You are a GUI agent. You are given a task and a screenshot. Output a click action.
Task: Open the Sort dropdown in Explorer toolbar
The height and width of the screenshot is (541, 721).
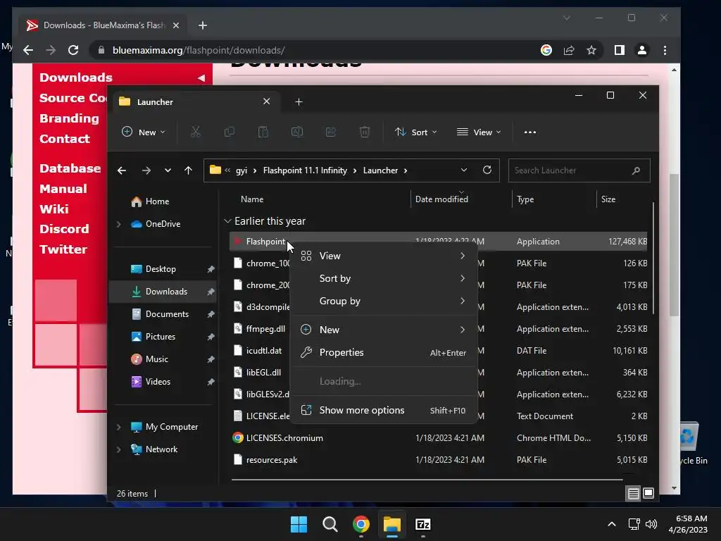coord(415,132)
